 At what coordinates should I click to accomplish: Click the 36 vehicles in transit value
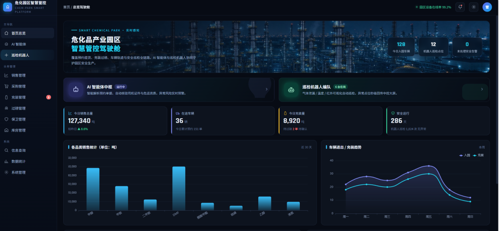tap(179, 121)
